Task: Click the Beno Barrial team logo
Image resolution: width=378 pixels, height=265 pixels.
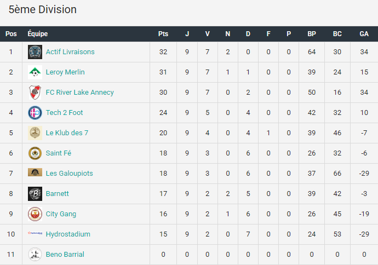Action: tap(35, 254)
